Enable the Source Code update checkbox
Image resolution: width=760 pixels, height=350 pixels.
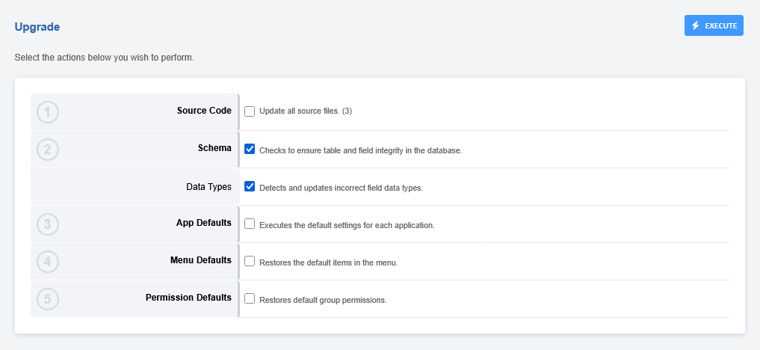tap(250, 111)
